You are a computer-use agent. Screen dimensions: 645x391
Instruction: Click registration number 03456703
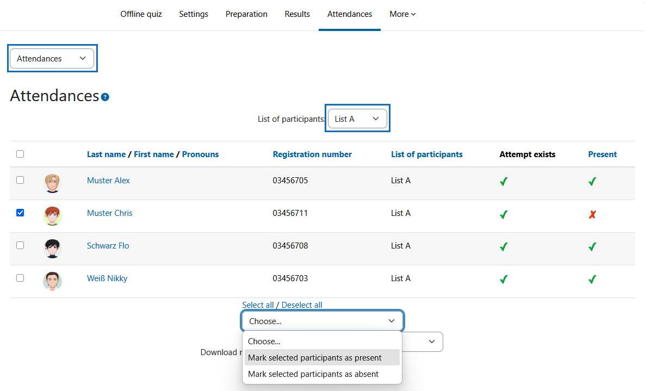pos(290,278)
